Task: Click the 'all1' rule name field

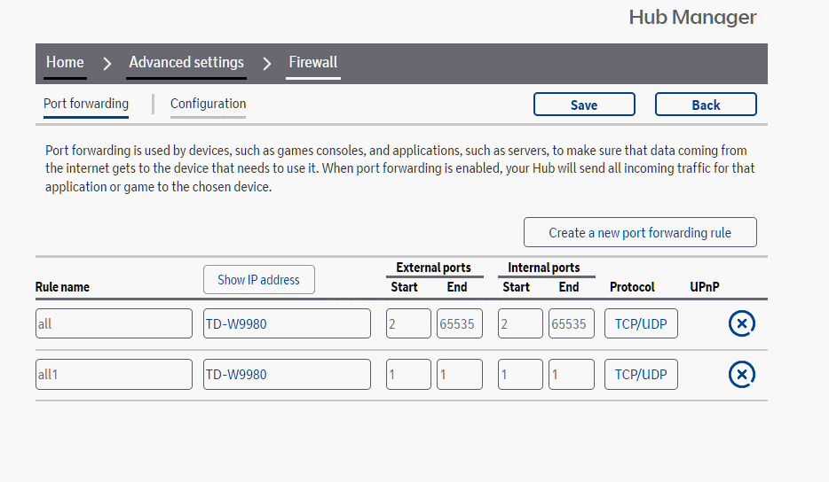Action: click(x=114, y=375)
